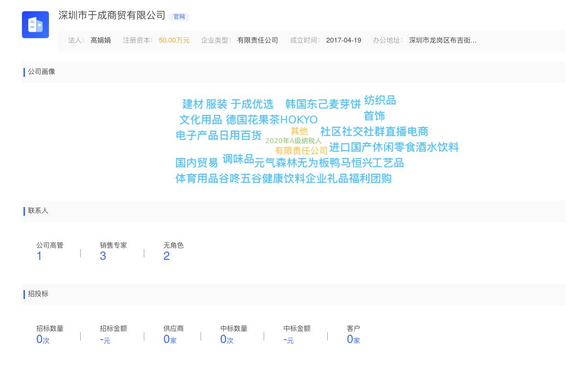This screenshot has width=587, height=368.
Task: Click 中标金额 value -元
Action: click(289, 340)
